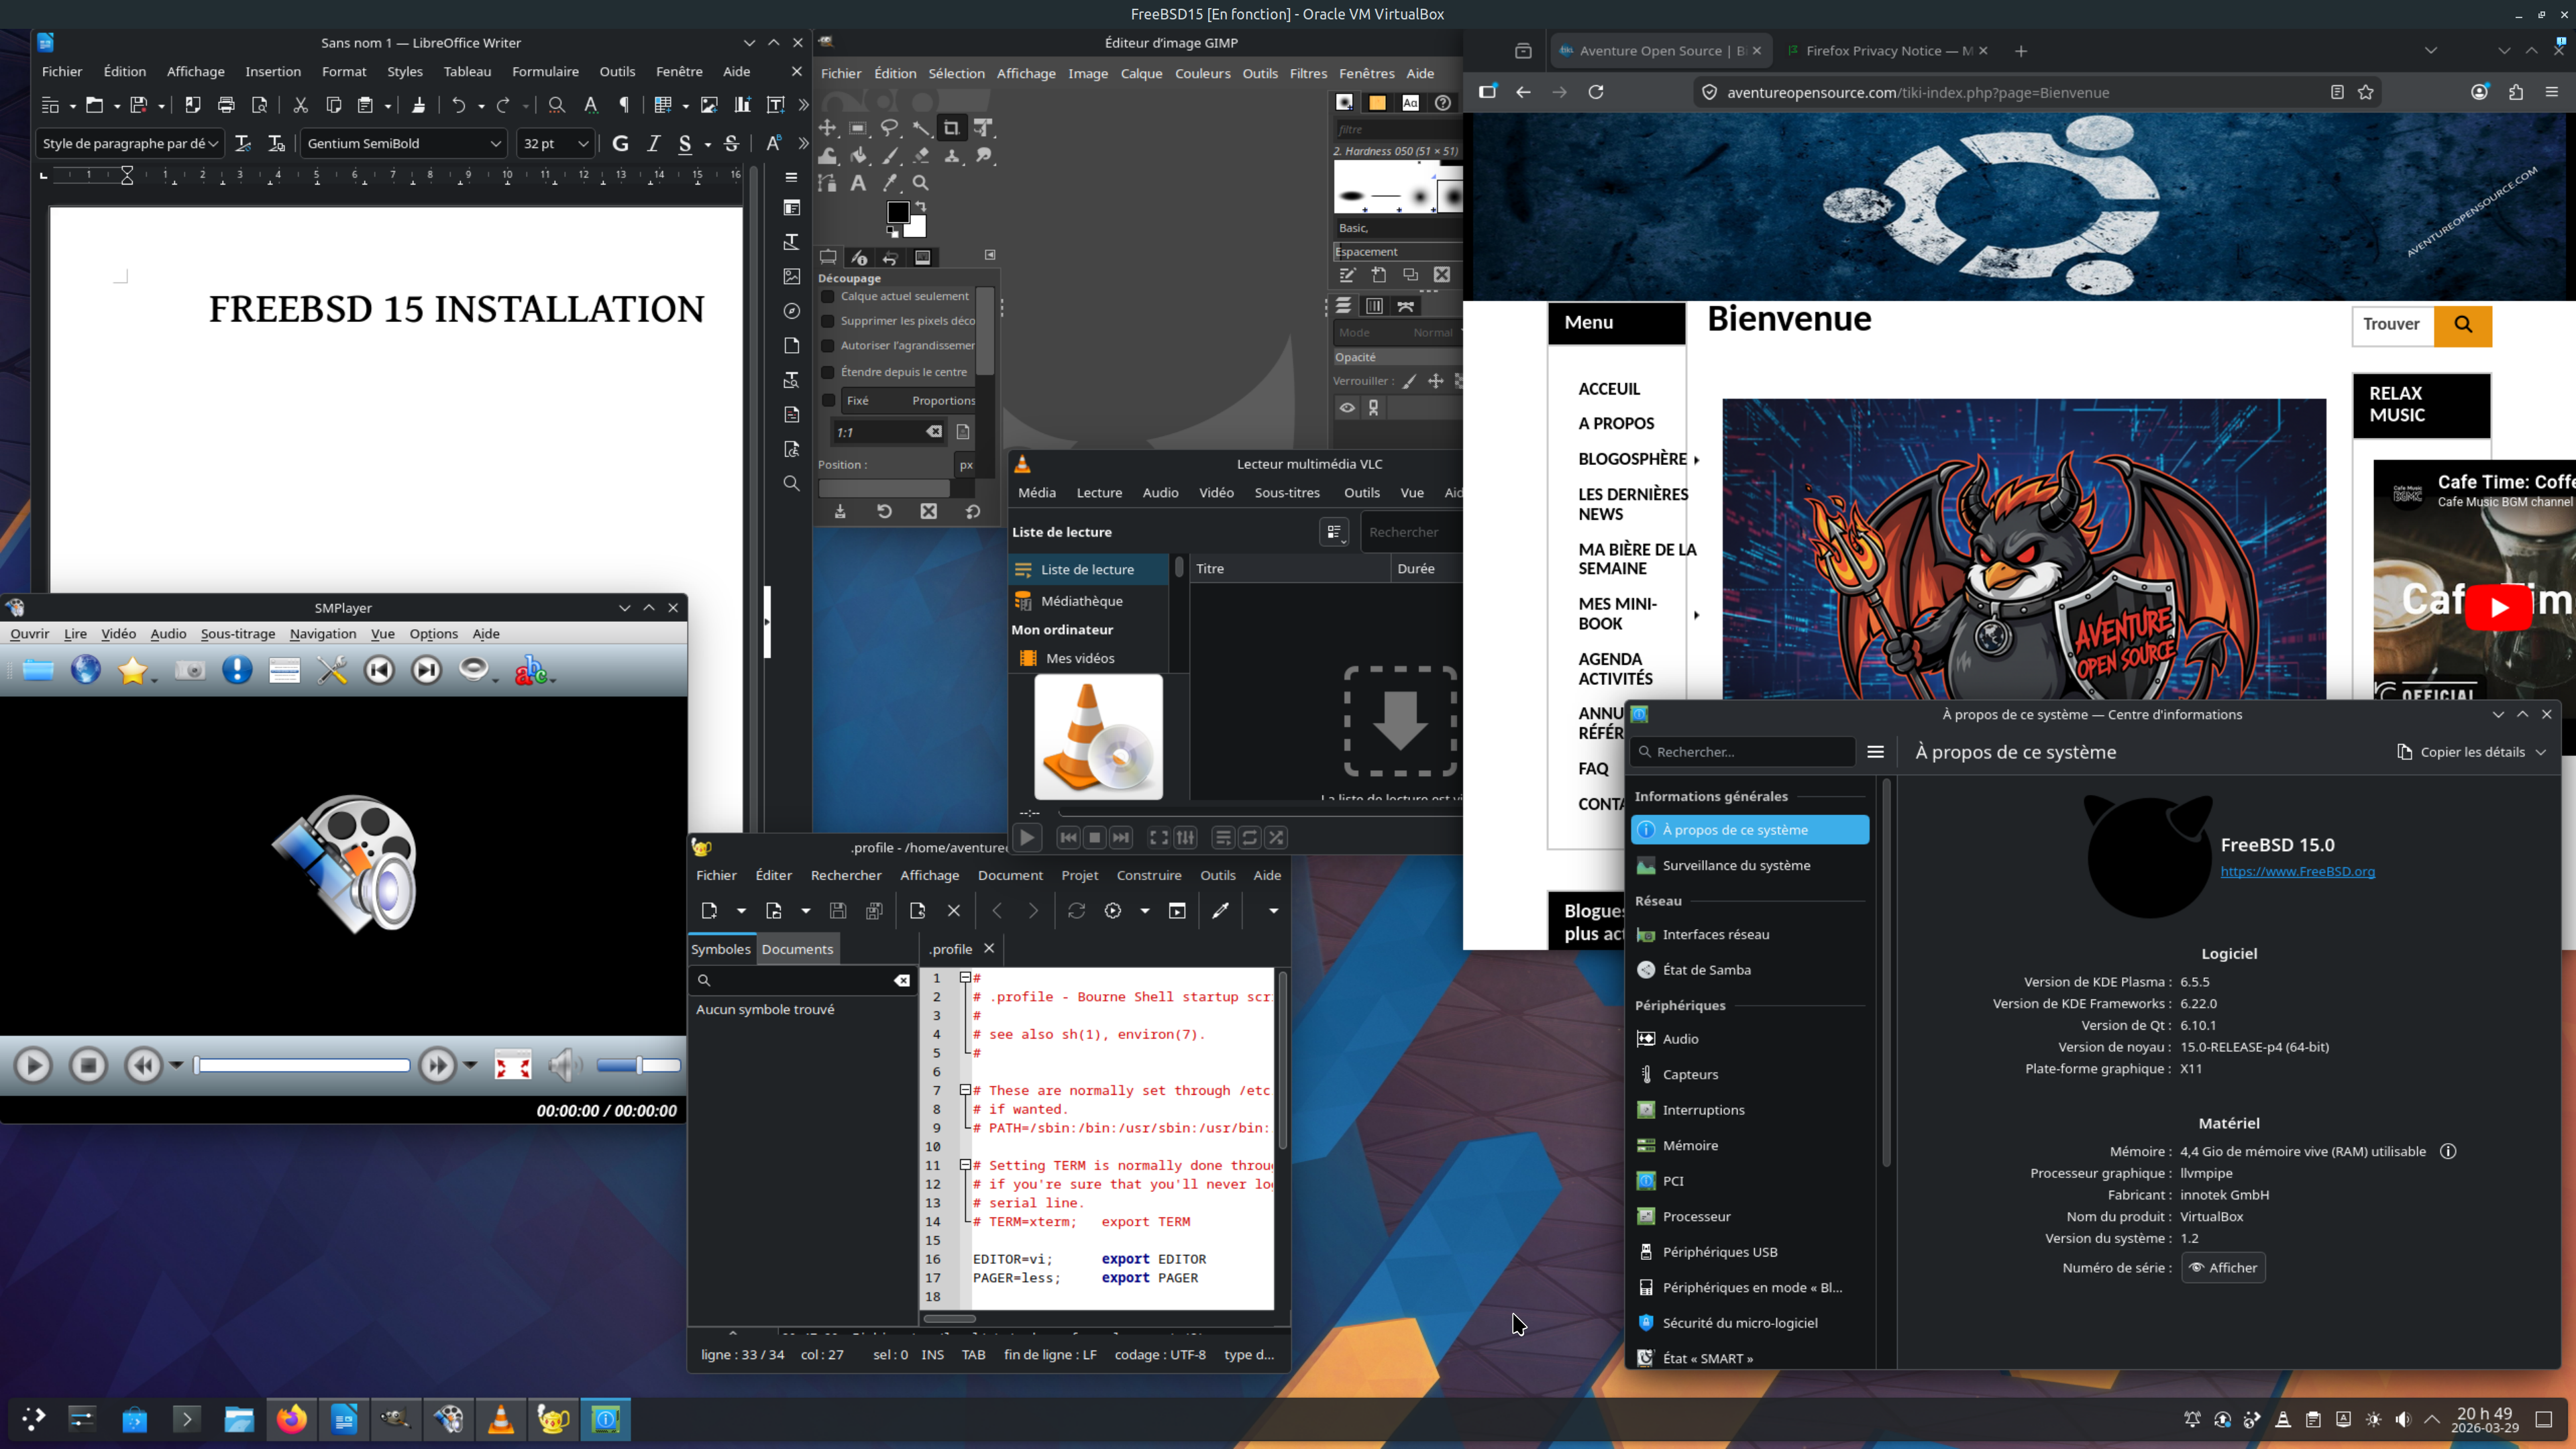Click the https://www.FreeBSD.org link
The width and height of the screenshot is (2576, 1449).
pos(2297,871)
